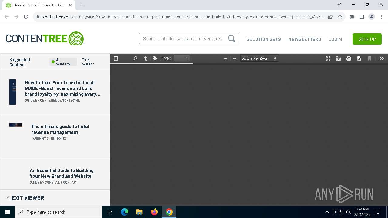Show hidden system tray icons
The image size is (388, 218).
point(327,212)
